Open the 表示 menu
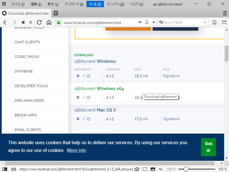229x172 pixels. point(53,4)
